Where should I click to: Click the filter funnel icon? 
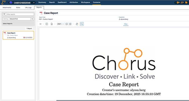[4, 14]
